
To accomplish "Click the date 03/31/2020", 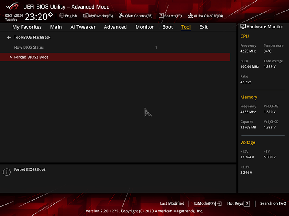I will 14,15.
